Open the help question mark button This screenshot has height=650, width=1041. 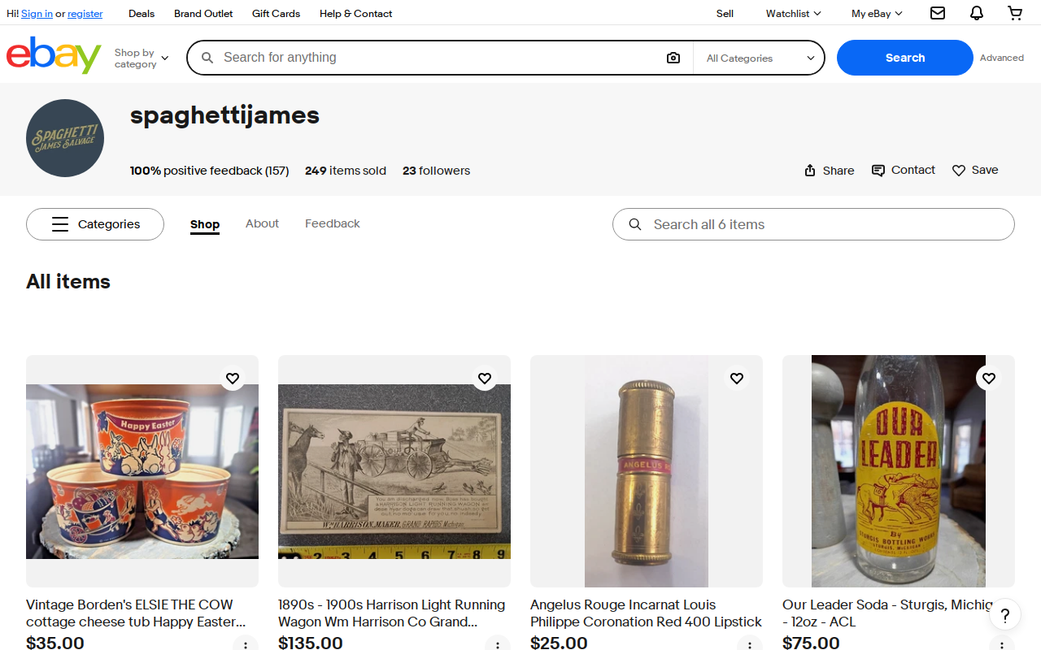pos(1005,615)
